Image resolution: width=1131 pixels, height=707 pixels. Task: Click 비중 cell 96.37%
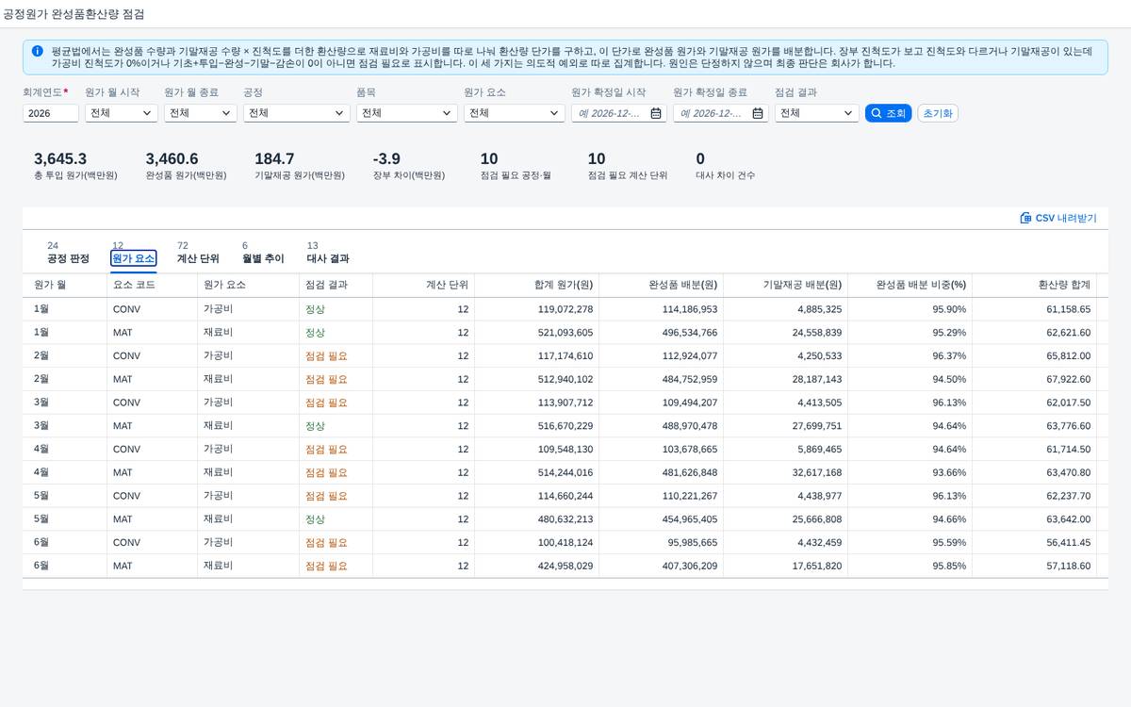tap(949, 356)
